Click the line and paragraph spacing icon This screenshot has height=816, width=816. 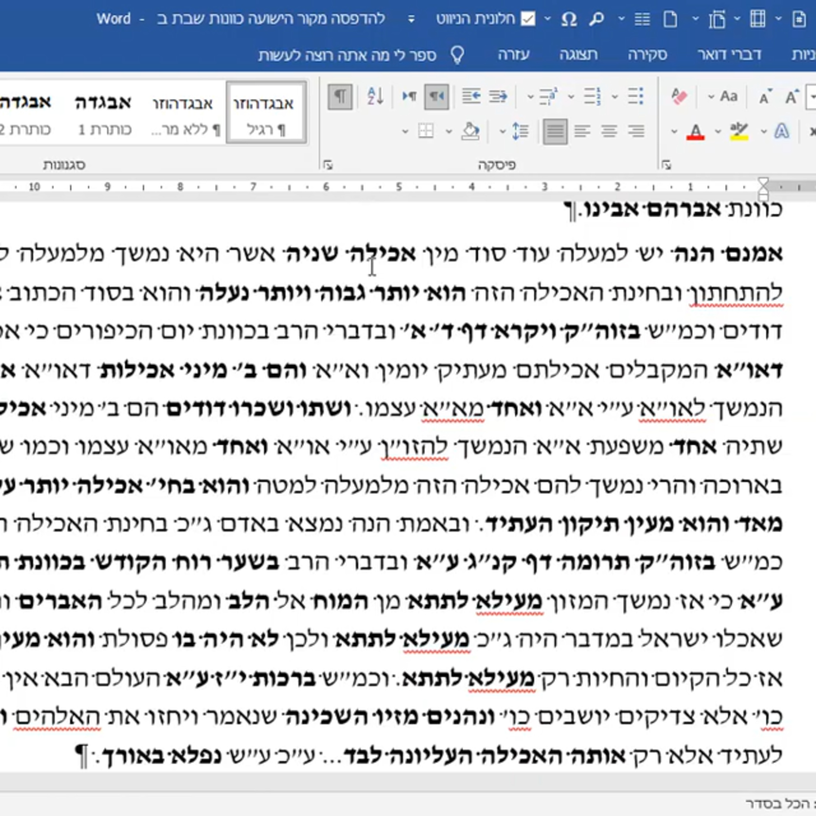[520, 131]
